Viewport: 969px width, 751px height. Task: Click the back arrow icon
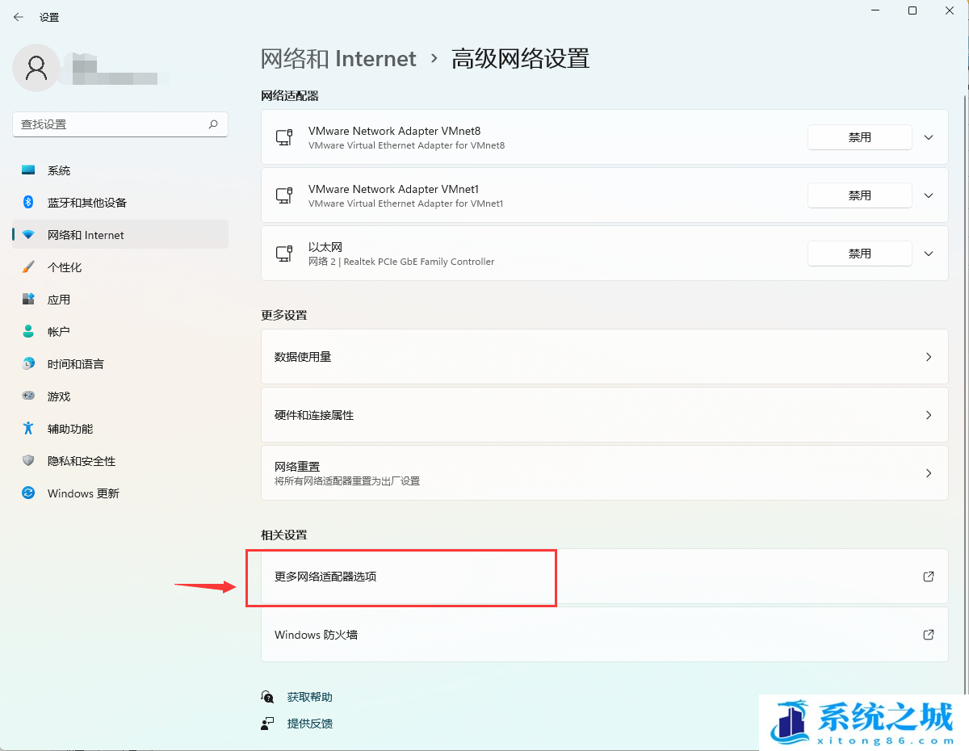(18, 16)
